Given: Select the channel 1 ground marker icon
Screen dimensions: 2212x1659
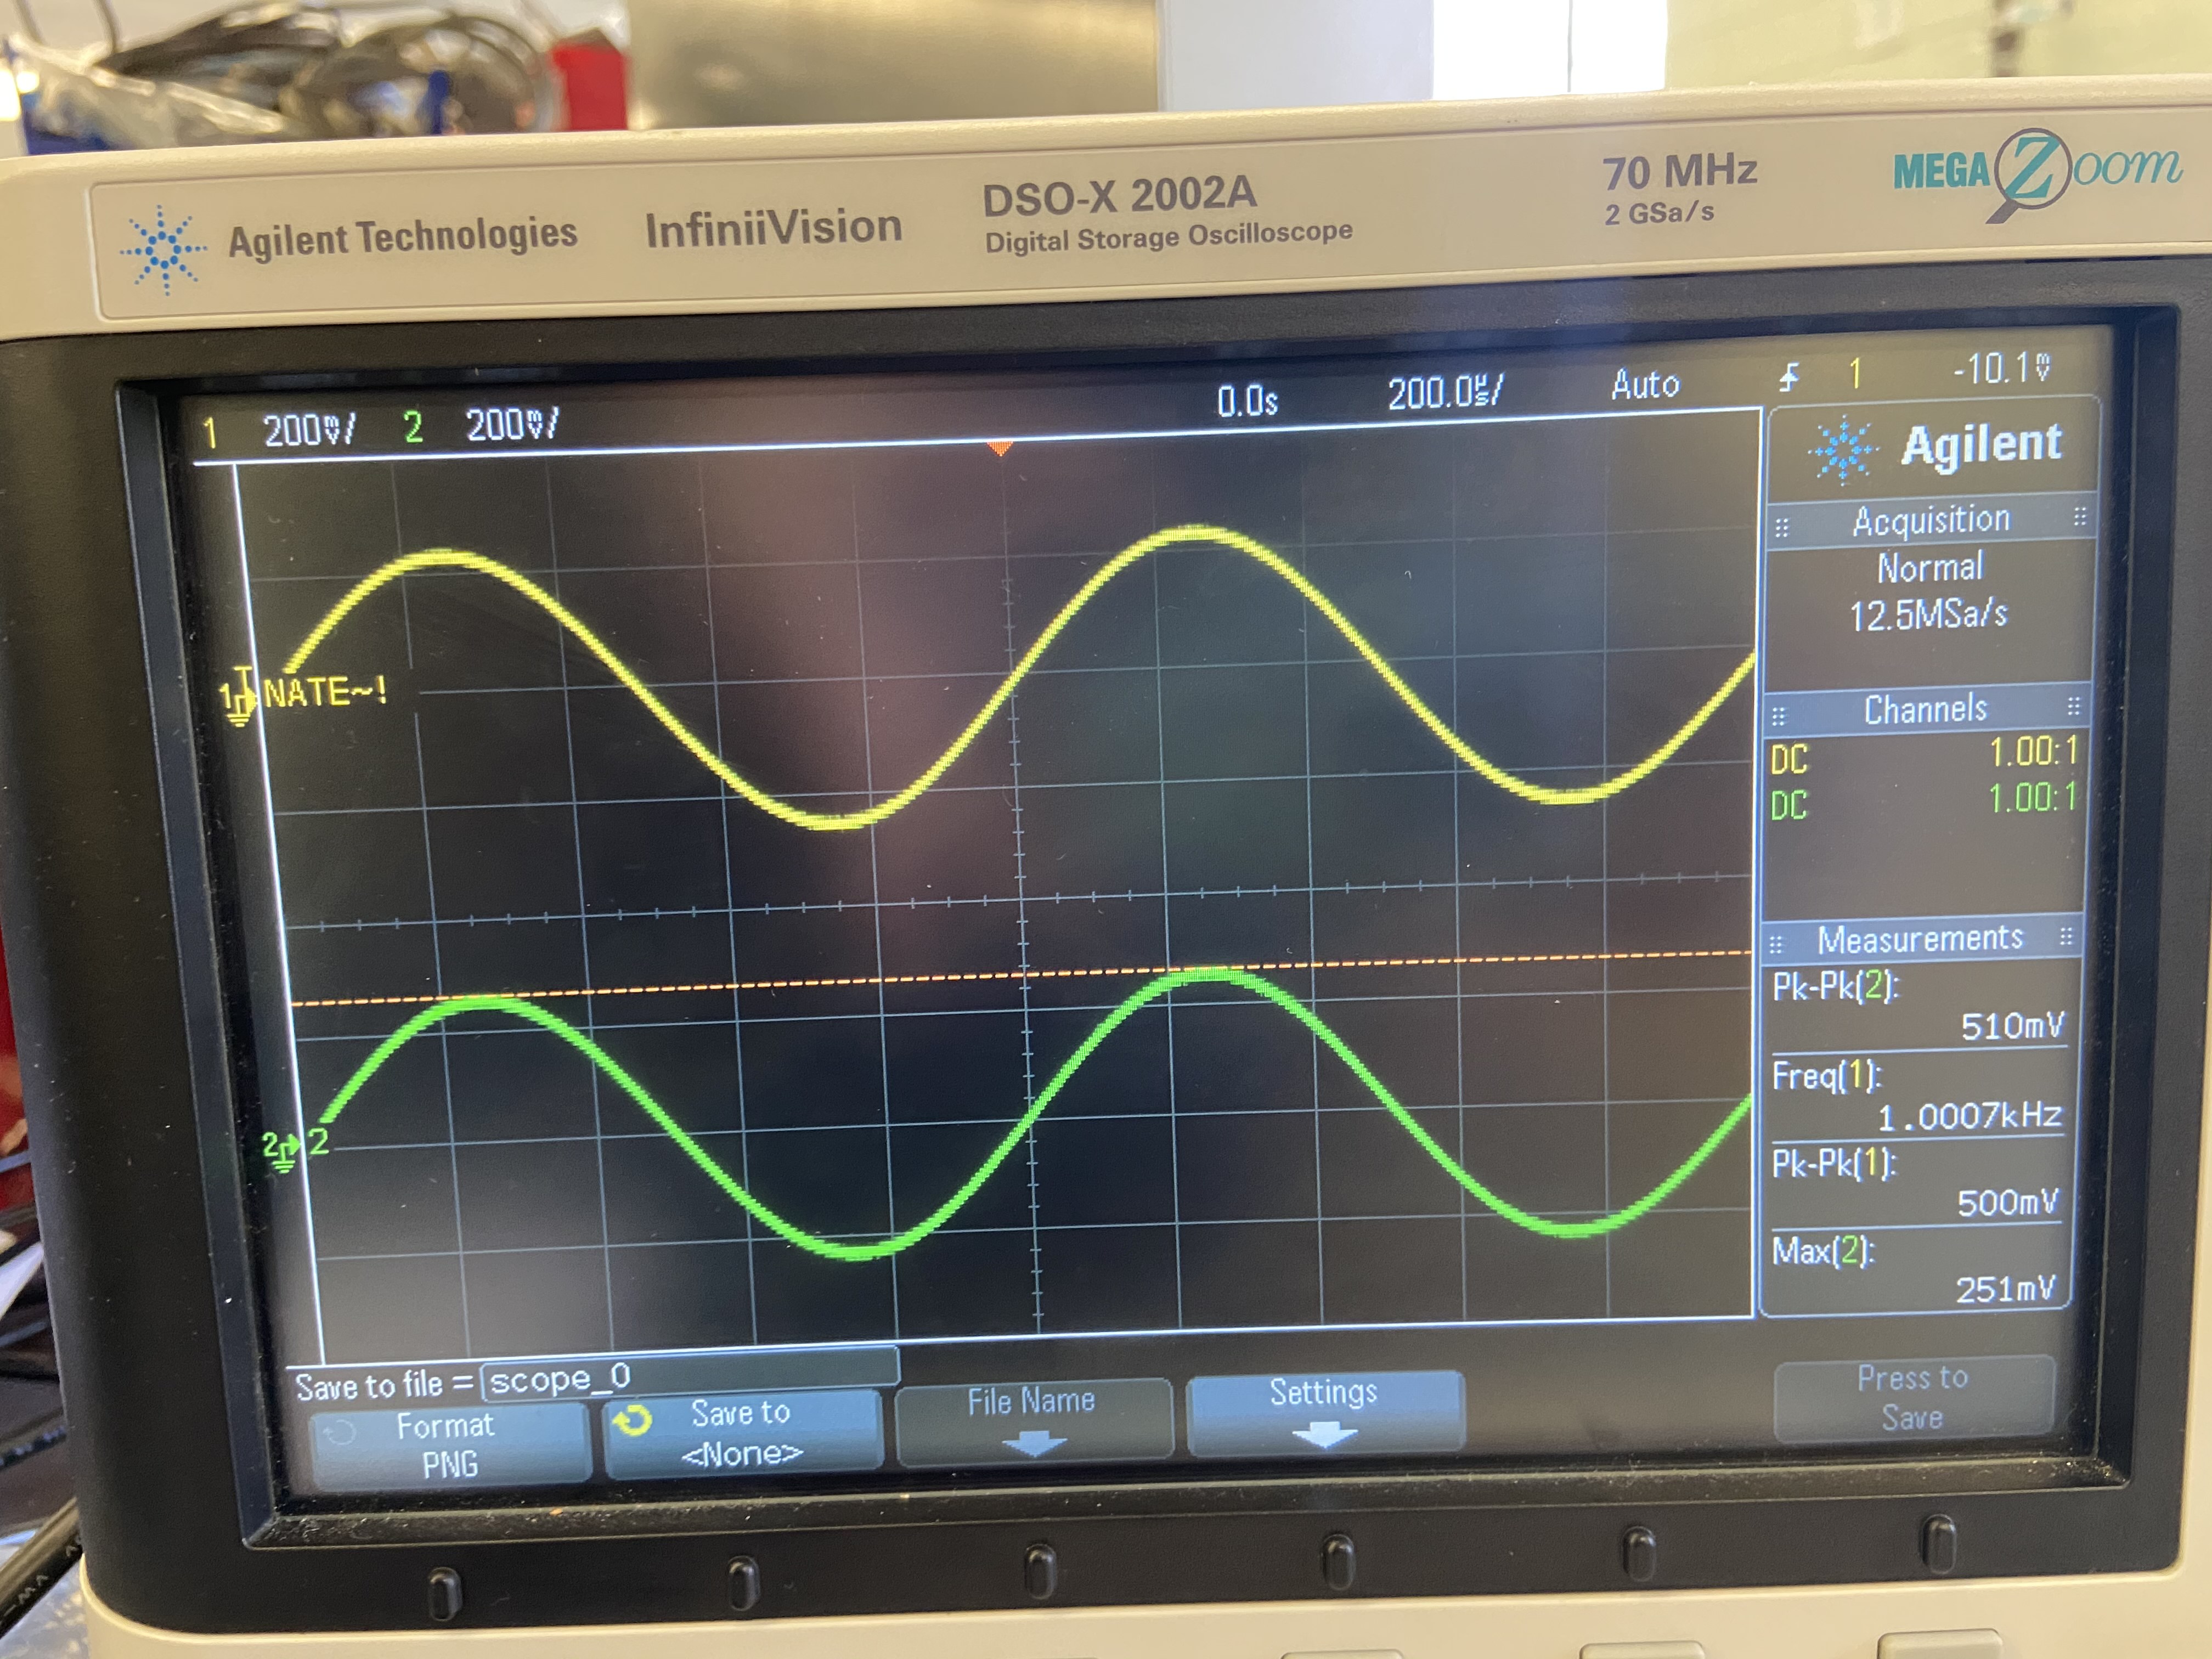Looking at the screenshot, I should 238,697.
